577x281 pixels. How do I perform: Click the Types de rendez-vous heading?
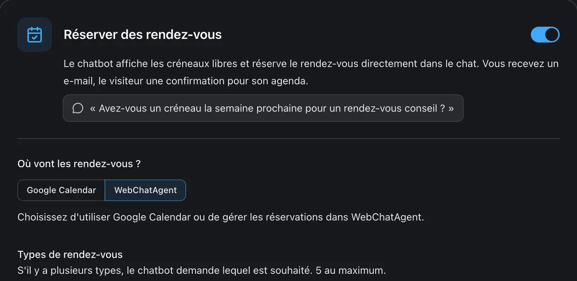click(x=70, y=255)
